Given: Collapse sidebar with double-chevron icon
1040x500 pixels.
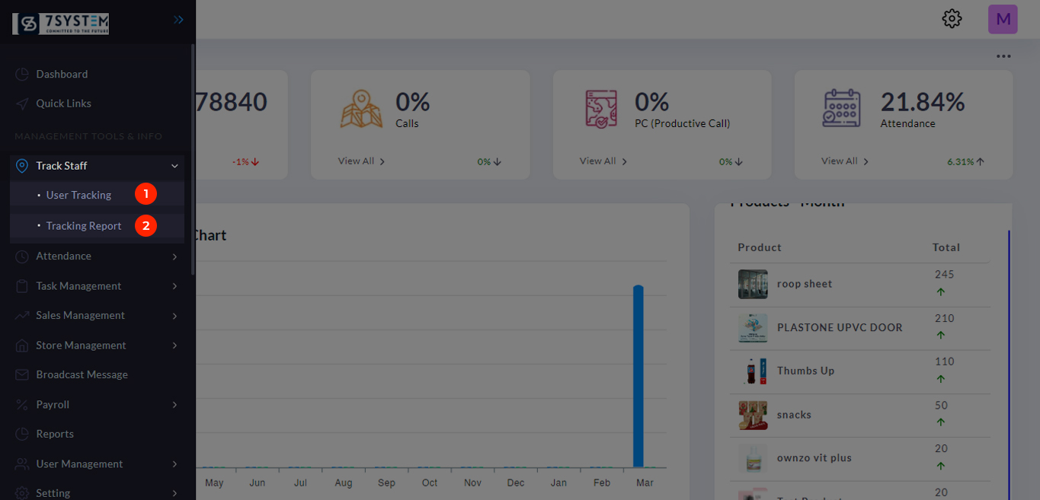Looking at the screenshot, I should coord(178,20).
